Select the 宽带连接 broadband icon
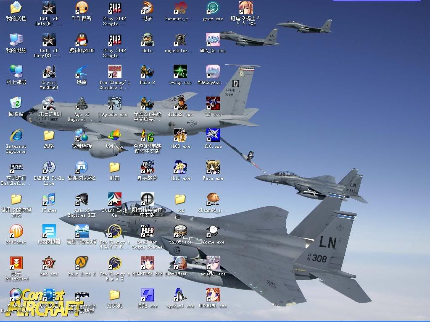Image resolution: width=430 pixels, height=322 pixels. coord(82,135)
